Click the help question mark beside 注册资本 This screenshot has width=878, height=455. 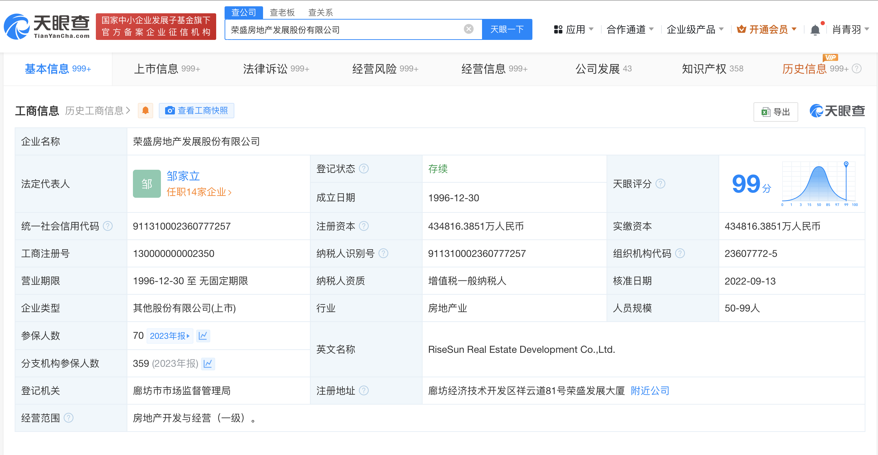[x=364, y=226]
